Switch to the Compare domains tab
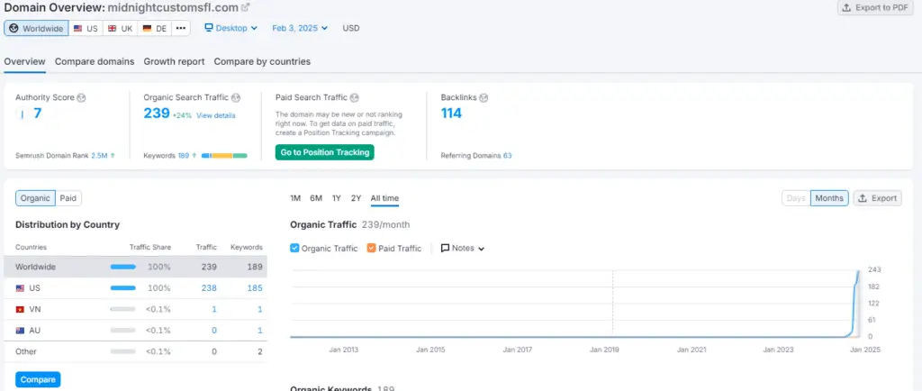The image size is (922, 391). 95,61
